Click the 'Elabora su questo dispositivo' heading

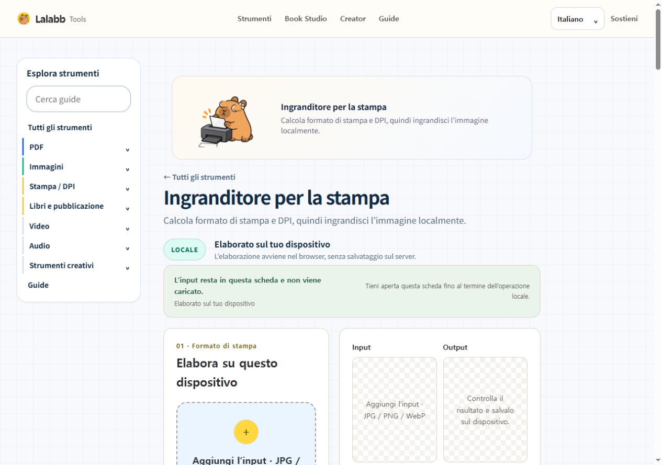pos(227,372)
